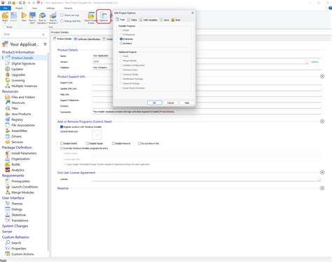Open Registry page in sidebar

pos(17,119)
